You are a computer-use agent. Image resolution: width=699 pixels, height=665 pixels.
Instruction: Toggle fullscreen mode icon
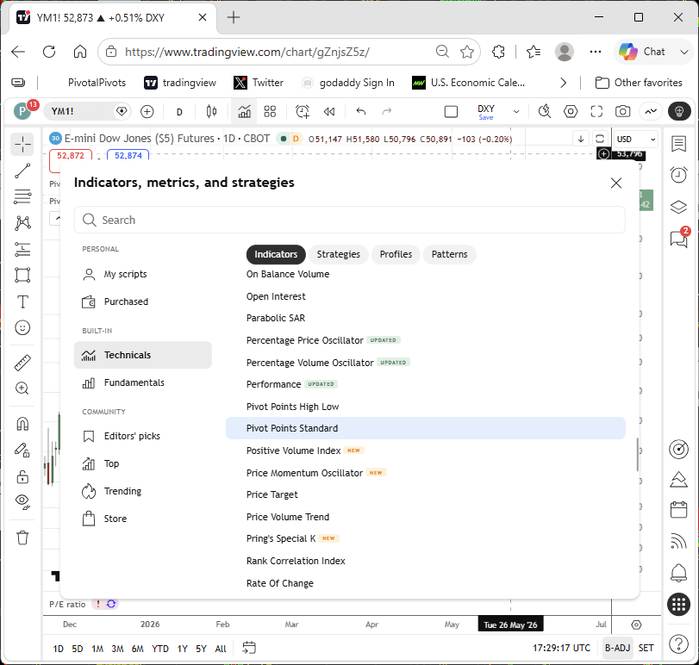[596, 111]
